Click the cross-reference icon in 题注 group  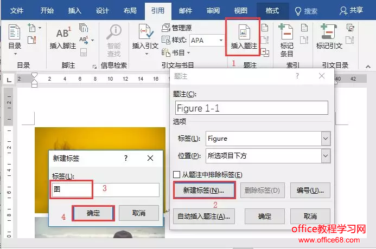click(265, 53)
